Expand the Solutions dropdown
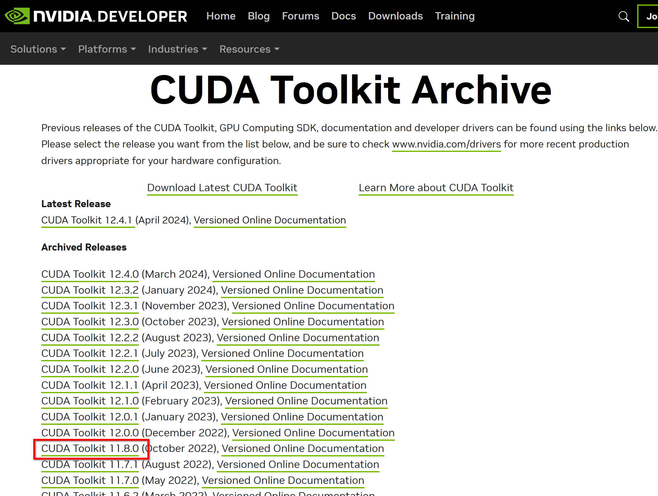The image size is (658, 496). tap(38, 49)
